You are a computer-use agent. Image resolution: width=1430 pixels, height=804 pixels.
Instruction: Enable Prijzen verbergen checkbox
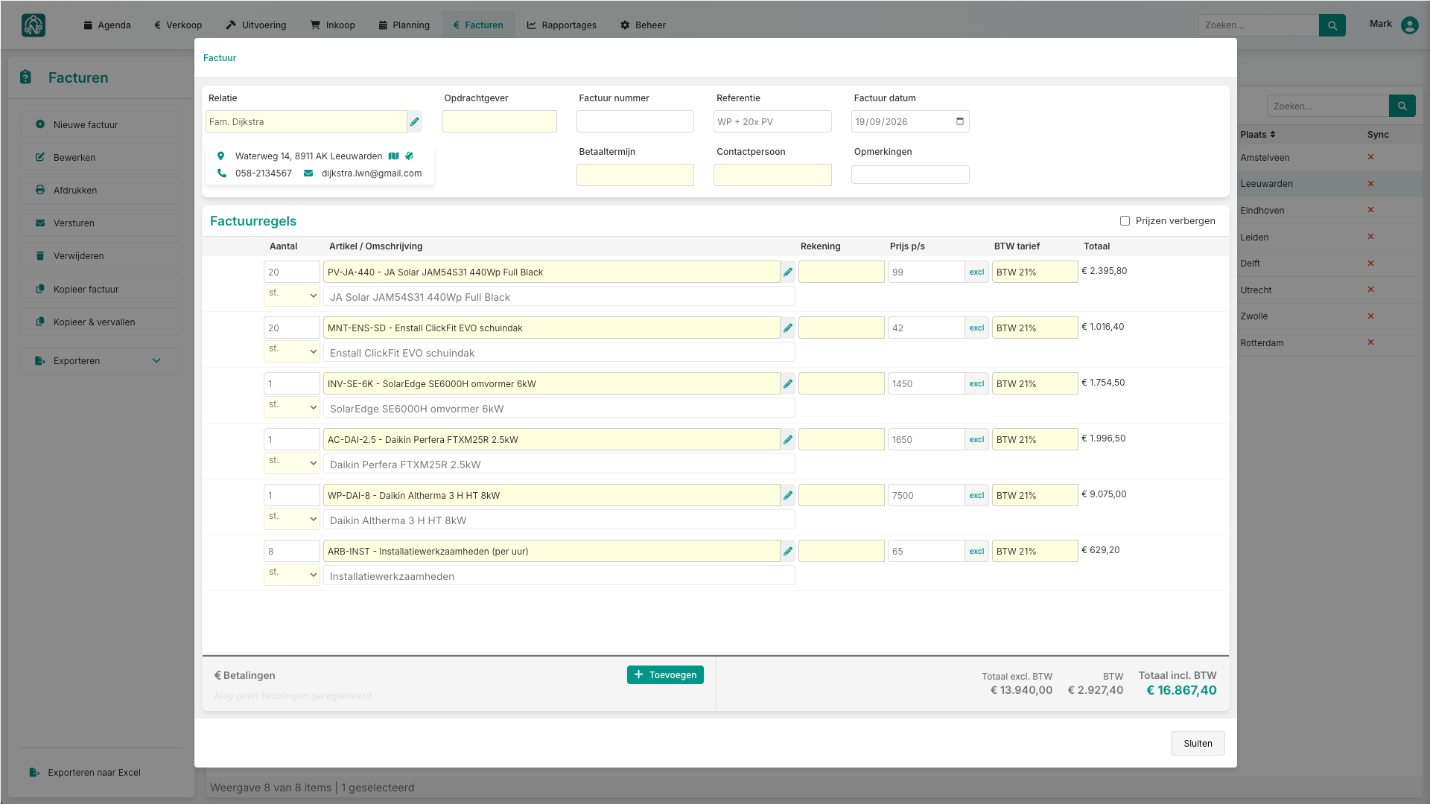1125,221
